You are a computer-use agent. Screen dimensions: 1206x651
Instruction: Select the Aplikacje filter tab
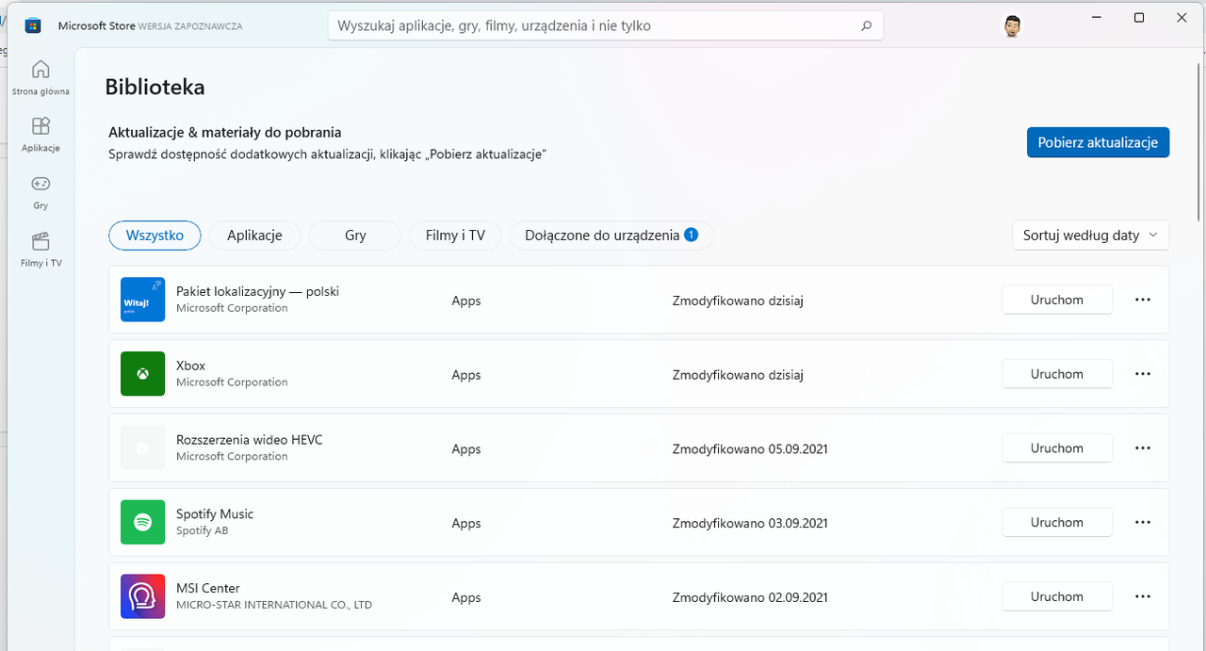254,236
